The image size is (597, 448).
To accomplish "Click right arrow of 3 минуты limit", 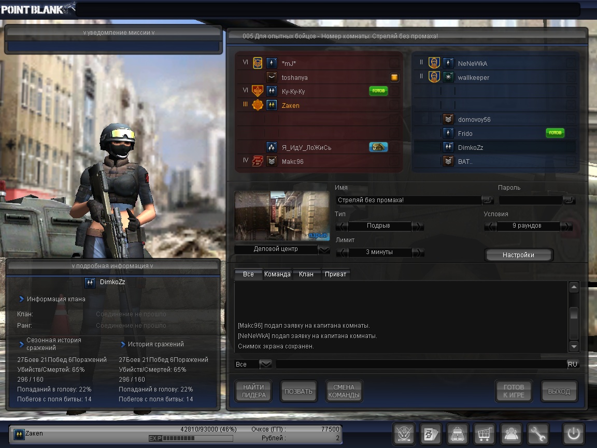I will 418,253.
